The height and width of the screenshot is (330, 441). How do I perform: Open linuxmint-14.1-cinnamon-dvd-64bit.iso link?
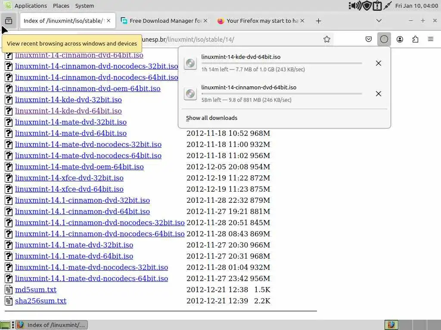pyautogui.click(x=82, y=211)
